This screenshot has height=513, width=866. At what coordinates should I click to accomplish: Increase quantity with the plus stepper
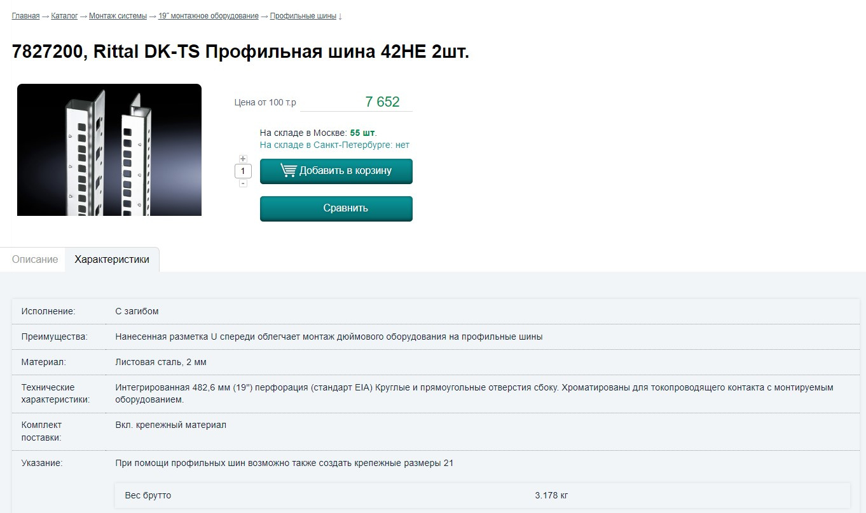point(243,159)
